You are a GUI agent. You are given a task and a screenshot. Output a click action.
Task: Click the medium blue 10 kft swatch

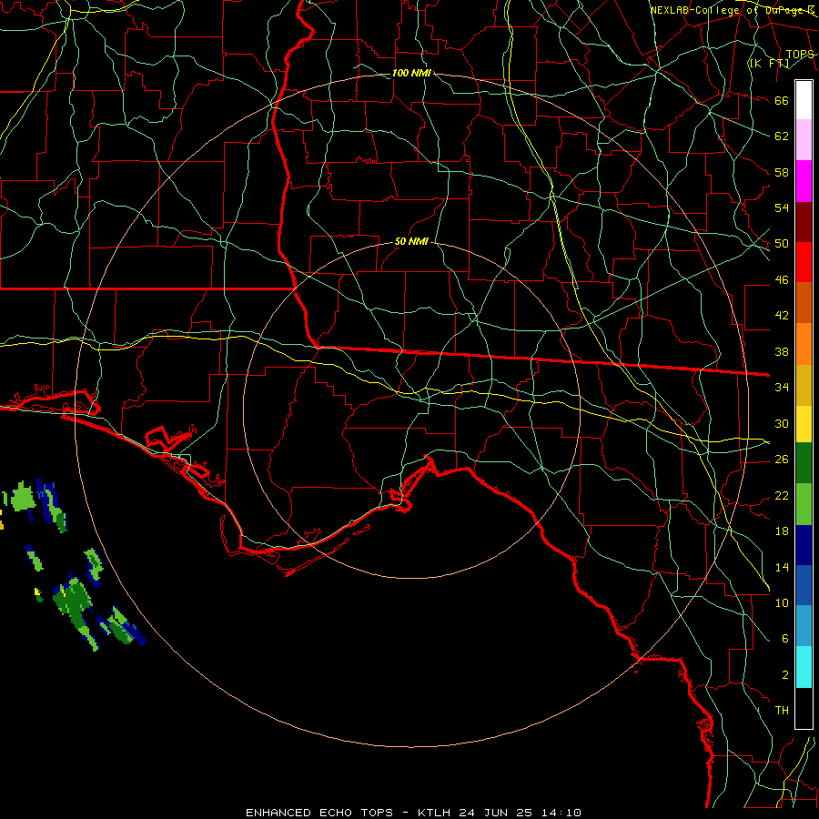pos(804,585)
